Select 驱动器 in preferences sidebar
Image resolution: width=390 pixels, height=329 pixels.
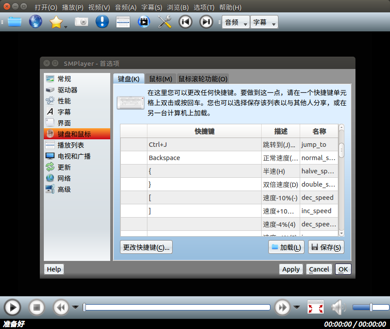(x=77, y=90)
